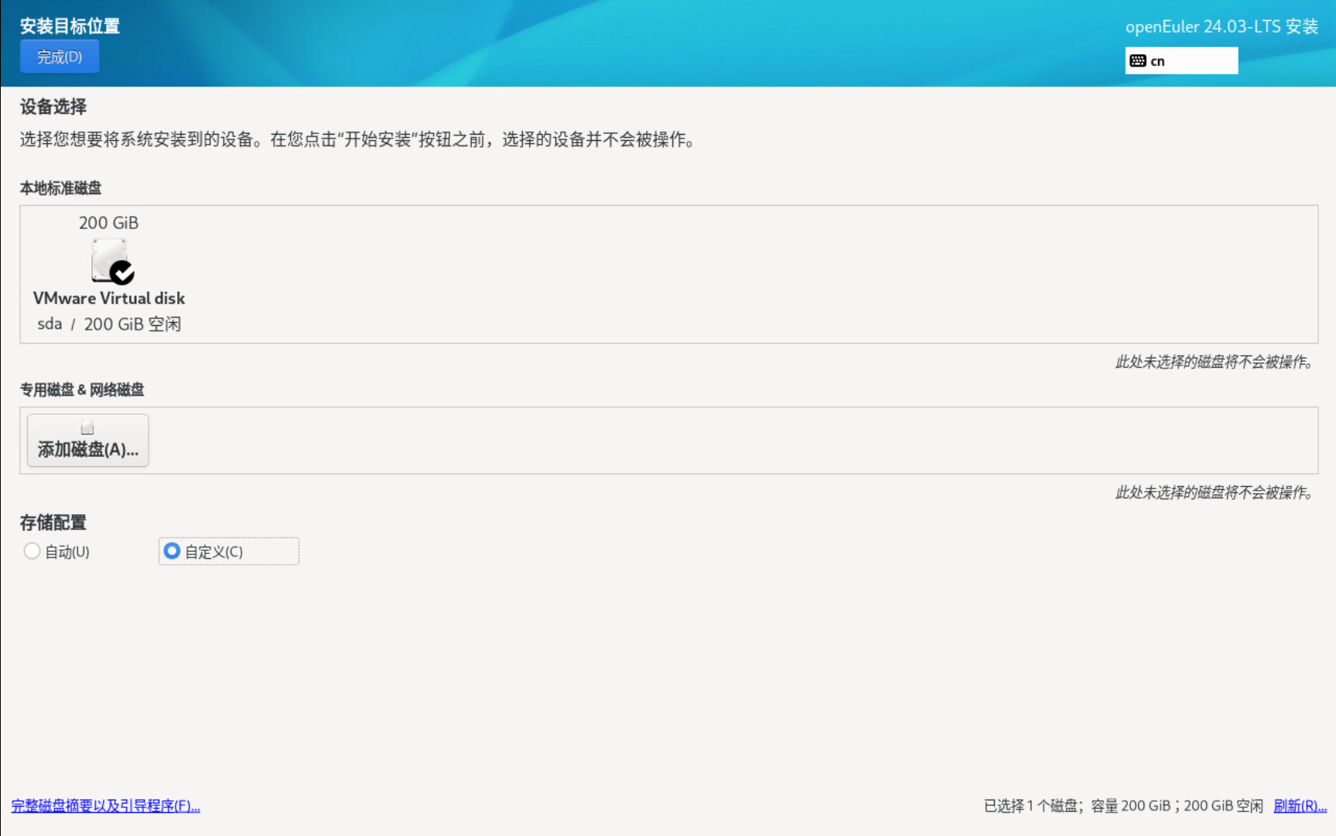Viewport: 1336px width, 836px height.
Task: Choose the 自定义(C) storage radio button
Action: point(173,551)
